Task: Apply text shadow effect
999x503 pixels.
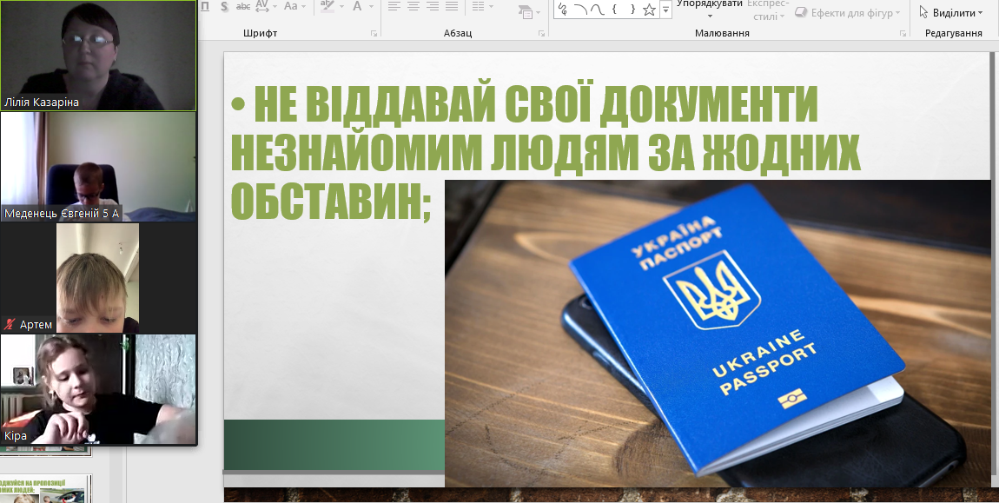Action: point(224,6)
